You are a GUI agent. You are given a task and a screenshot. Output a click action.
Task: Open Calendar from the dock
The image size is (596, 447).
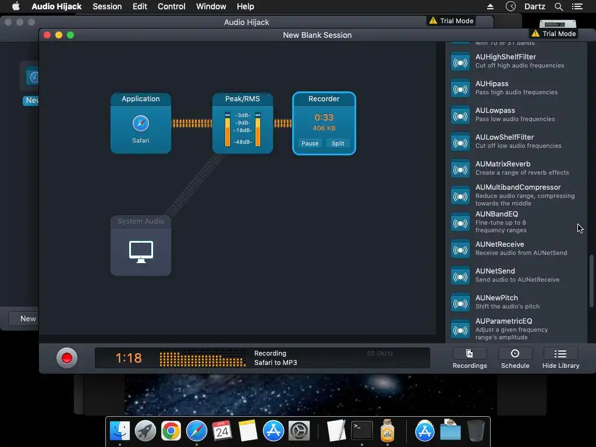pyautogui.click(x=222, y=431)
